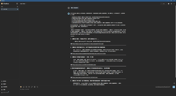Click the user avatar beside the question message
Viewport: 176px width, 96px height.
click(x=69, y=8)
